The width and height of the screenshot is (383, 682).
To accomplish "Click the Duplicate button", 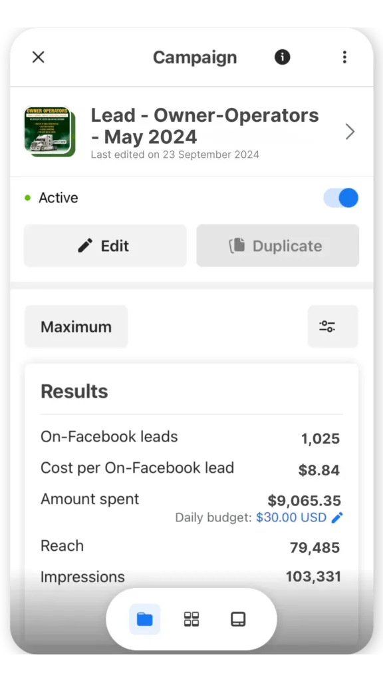I will pyautogui.click(x=277, y=246).
